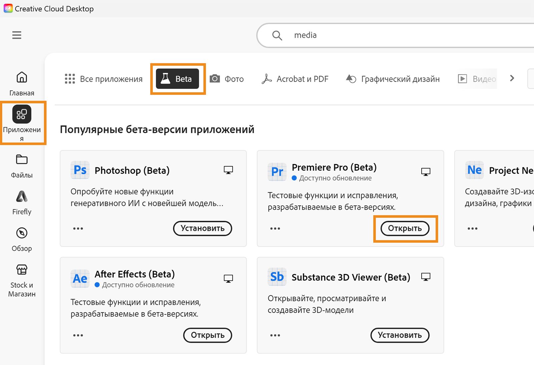The width and height of the screenshot is (534, 365).
Task: Show more categories with right chevron
Action: [x=512, y=78]
